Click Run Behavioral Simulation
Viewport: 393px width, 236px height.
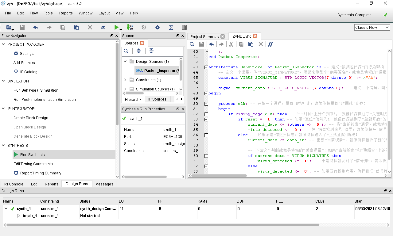coord(36,90)
